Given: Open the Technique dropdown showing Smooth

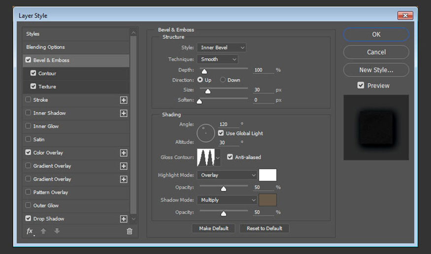Looking at the screenshot, I should tap(217, 59).
